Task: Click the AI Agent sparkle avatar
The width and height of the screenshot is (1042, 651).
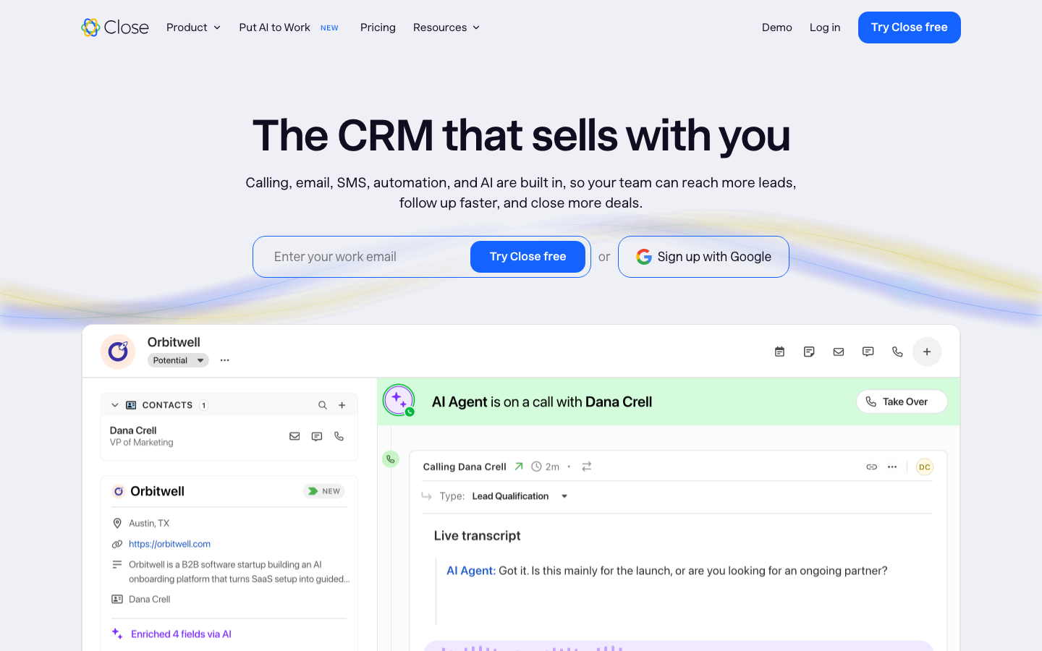Action: point(399,400)
